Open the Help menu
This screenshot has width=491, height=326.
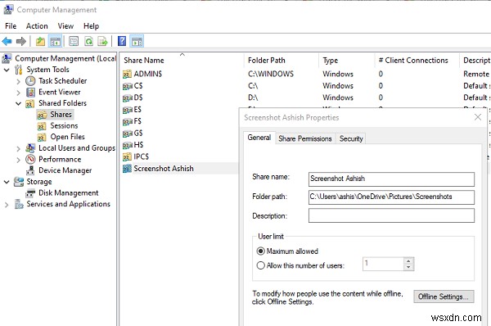[x=91, y=26]
